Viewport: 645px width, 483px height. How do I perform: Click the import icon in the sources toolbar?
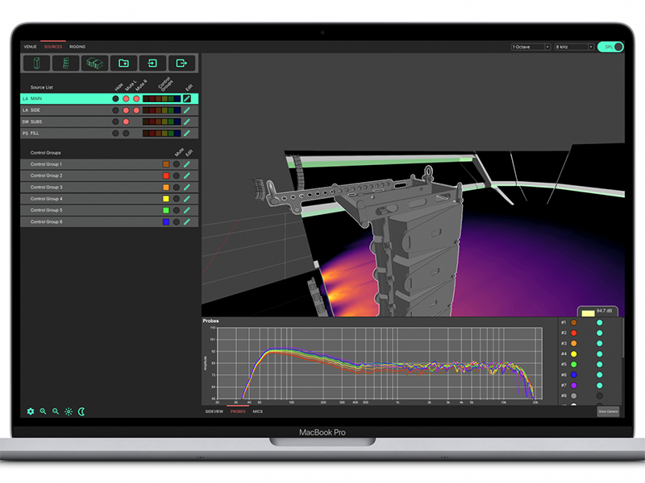click(152, 64)
